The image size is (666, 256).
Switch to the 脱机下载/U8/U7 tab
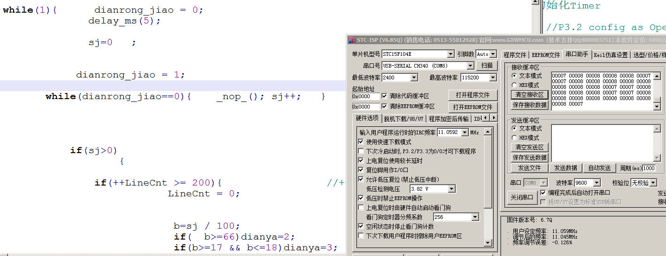pyautogui.click(x=403, y=119)
